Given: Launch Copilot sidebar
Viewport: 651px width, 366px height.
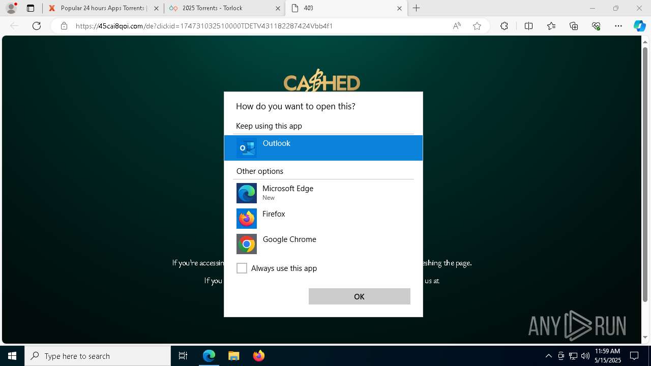Looking at the screenshot, I should pyautogui.click(x=639, y=26).
